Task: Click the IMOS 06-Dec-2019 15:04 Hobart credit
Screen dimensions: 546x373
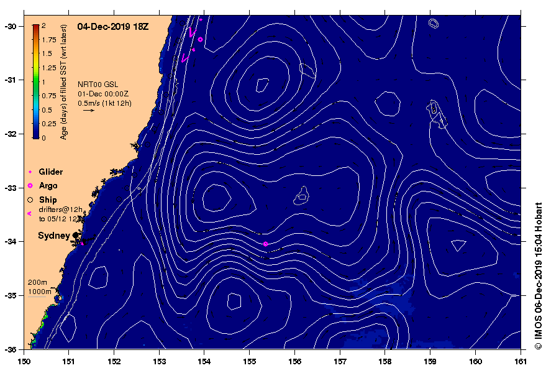Action: point(539,275)
